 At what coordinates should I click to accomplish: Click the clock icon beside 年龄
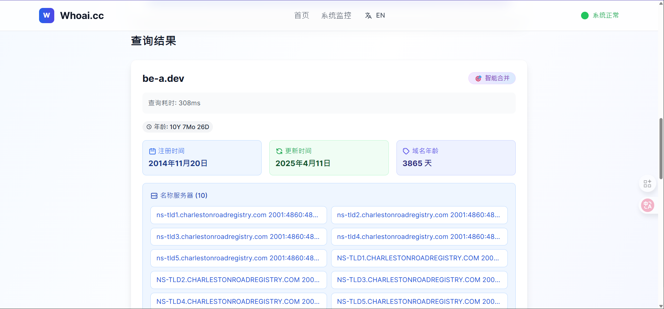[149, 127]
